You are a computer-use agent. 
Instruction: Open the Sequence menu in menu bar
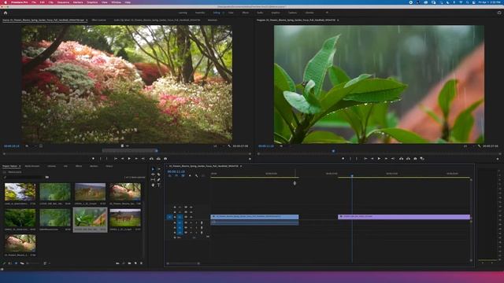pos(63,2)
